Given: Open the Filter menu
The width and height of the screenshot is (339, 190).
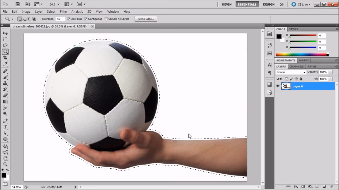Looking at the screenshot, I should [63, 11].
